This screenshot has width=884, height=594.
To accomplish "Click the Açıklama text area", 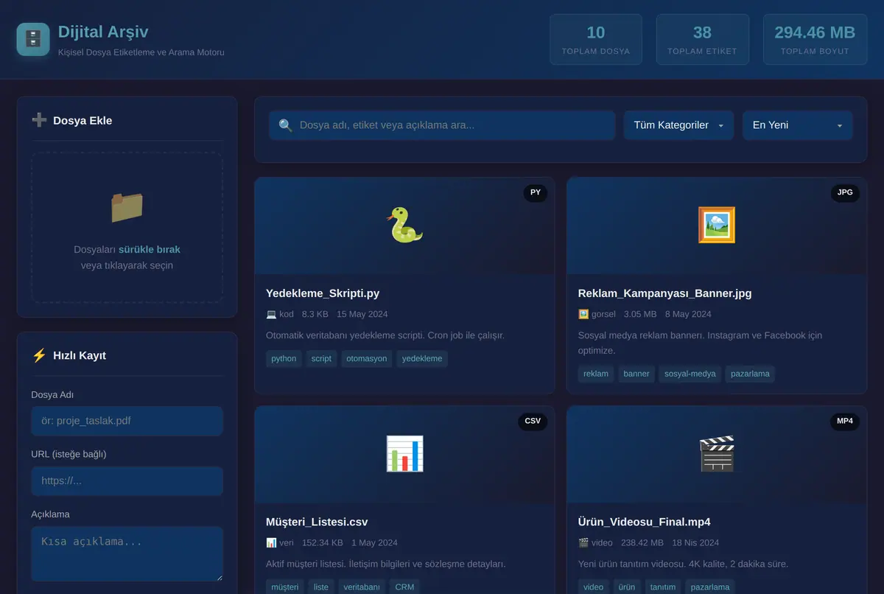I will pyautogui.click(x=127, y=554).
